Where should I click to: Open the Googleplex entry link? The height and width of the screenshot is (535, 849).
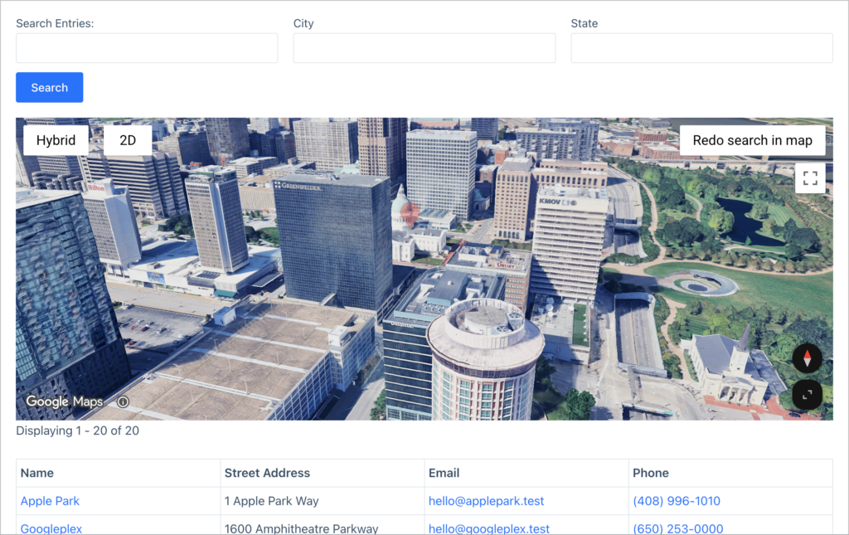point(51,528)
